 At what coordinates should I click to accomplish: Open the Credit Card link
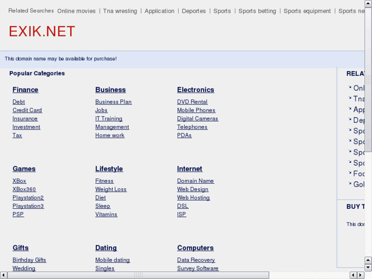27,110
